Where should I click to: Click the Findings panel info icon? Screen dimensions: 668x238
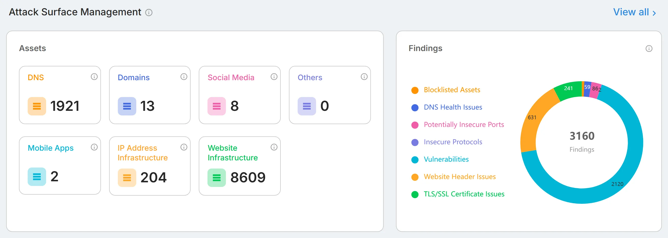[649, 49]
